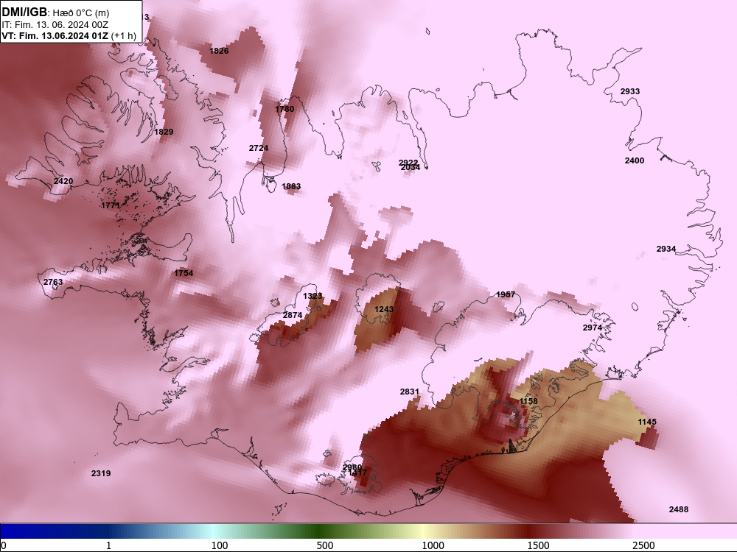Click the 1754 height label
This screenshot has width=737, height=552.
pyautogui.click(x=184, y=273)
